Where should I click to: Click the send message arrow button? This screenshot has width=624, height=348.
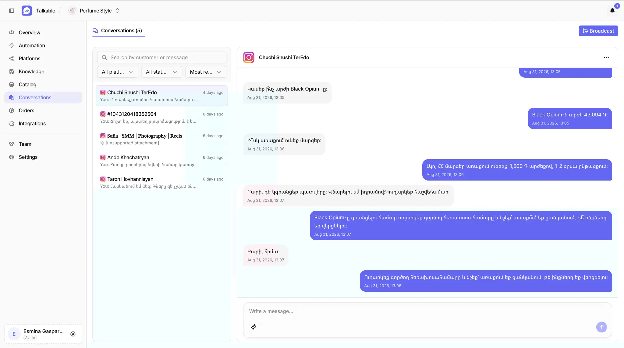click(601, 327)
